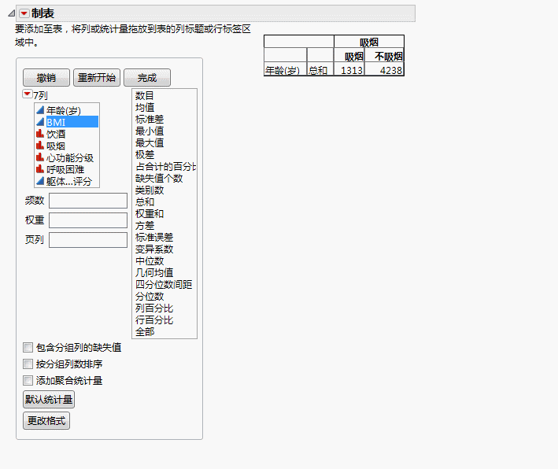Click the 页列 input box
The width and height of the screenshot is (558, 469).
88,240
